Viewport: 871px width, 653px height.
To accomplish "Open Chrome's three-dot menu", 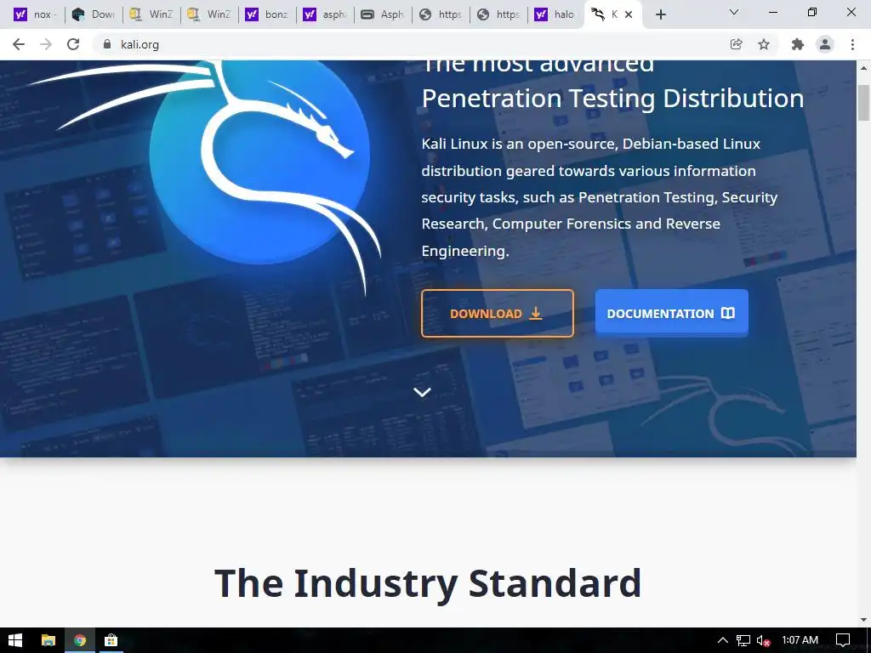I will 852,44.
